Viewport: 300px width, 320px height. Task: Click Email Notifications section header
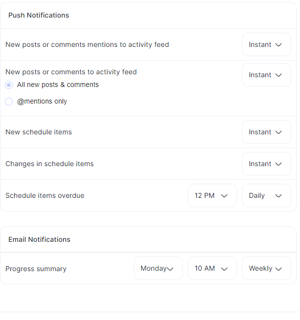click(39, 239)
